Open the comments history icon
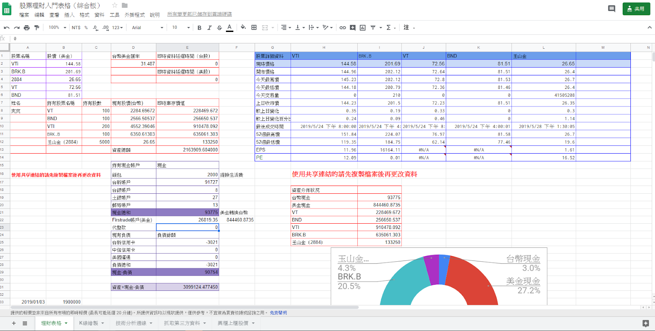Viewport: 655px width, 331px height. coord(612,9)
